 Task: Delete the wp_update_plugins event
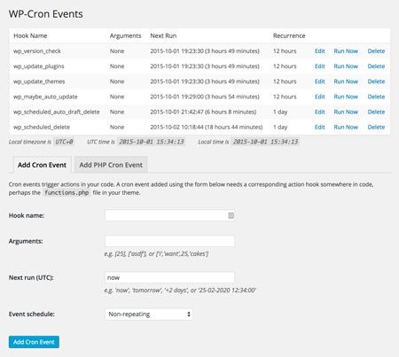(376, 66)
